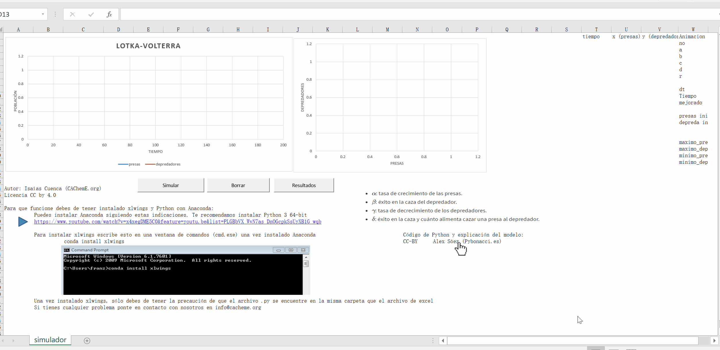720x350 pixels.
Task: Select the 'maximo_dep' cell
Action: (693, 149)
